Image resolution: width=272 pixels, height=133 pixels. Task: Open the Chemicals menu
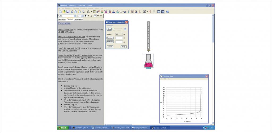point(76,8)
